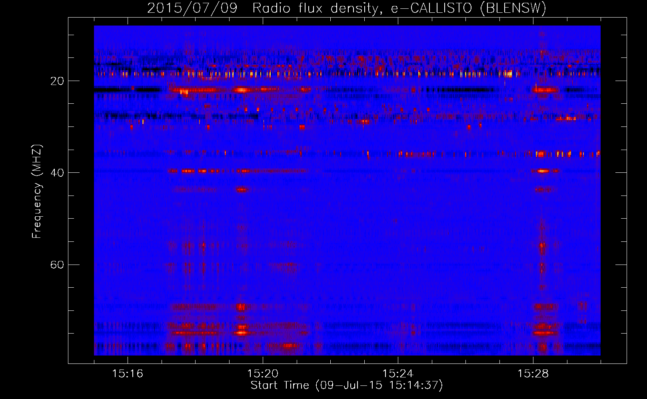Select the 15:24 time tick label

[398, 374]
